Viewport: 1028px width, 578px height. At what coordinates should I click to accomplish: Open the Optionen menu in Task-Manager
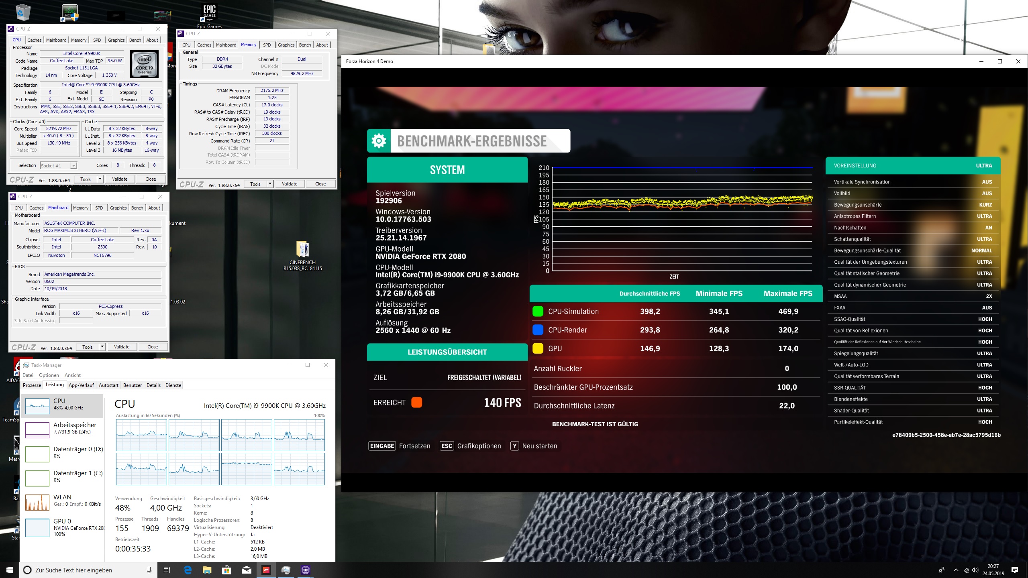49,375
